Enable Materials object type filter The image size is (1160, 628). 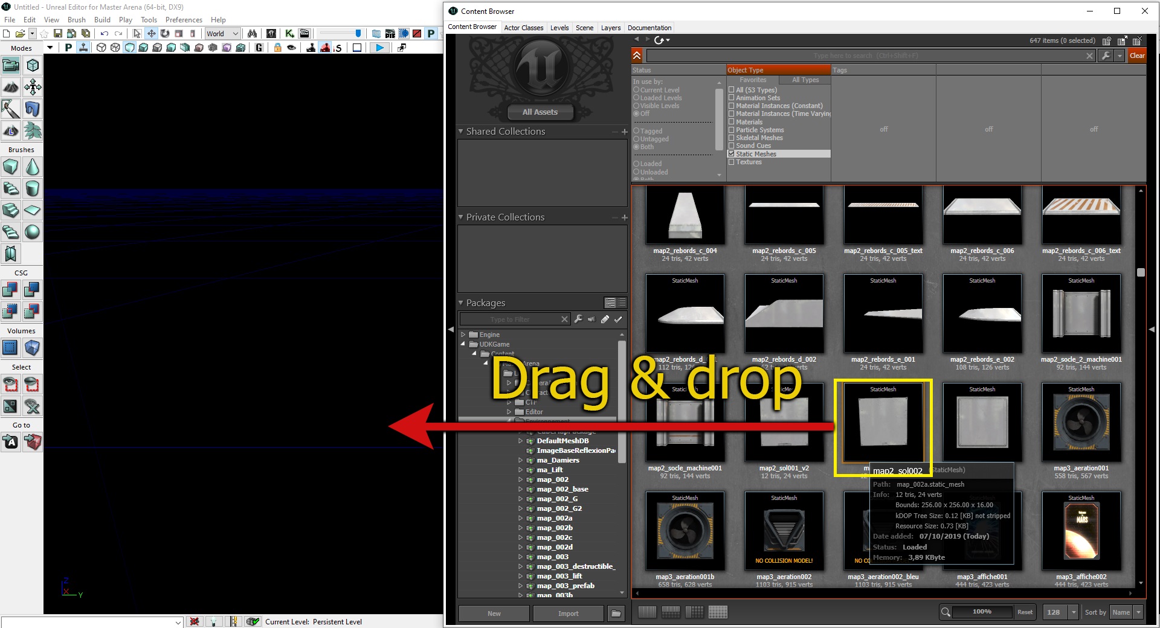[x=732, y=122]
